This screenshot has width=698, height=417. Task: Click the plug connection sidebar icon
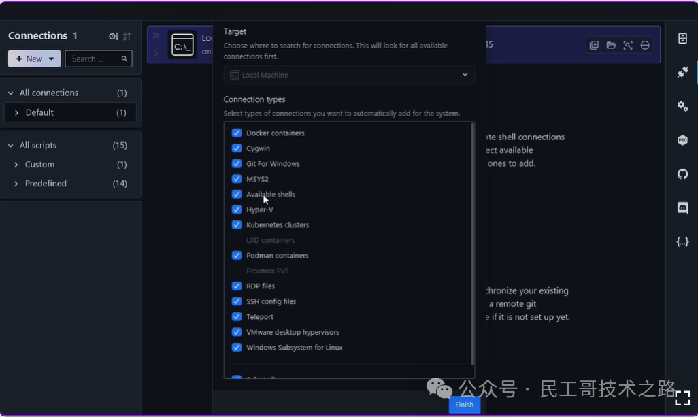[x=682, y=72]
